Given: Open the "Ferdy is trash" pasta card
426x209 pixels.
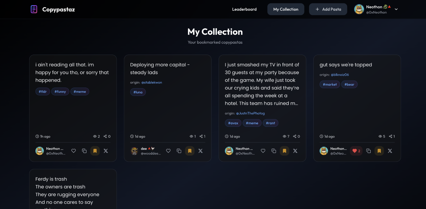Looking at the screenshot, I should click(73, 189).
